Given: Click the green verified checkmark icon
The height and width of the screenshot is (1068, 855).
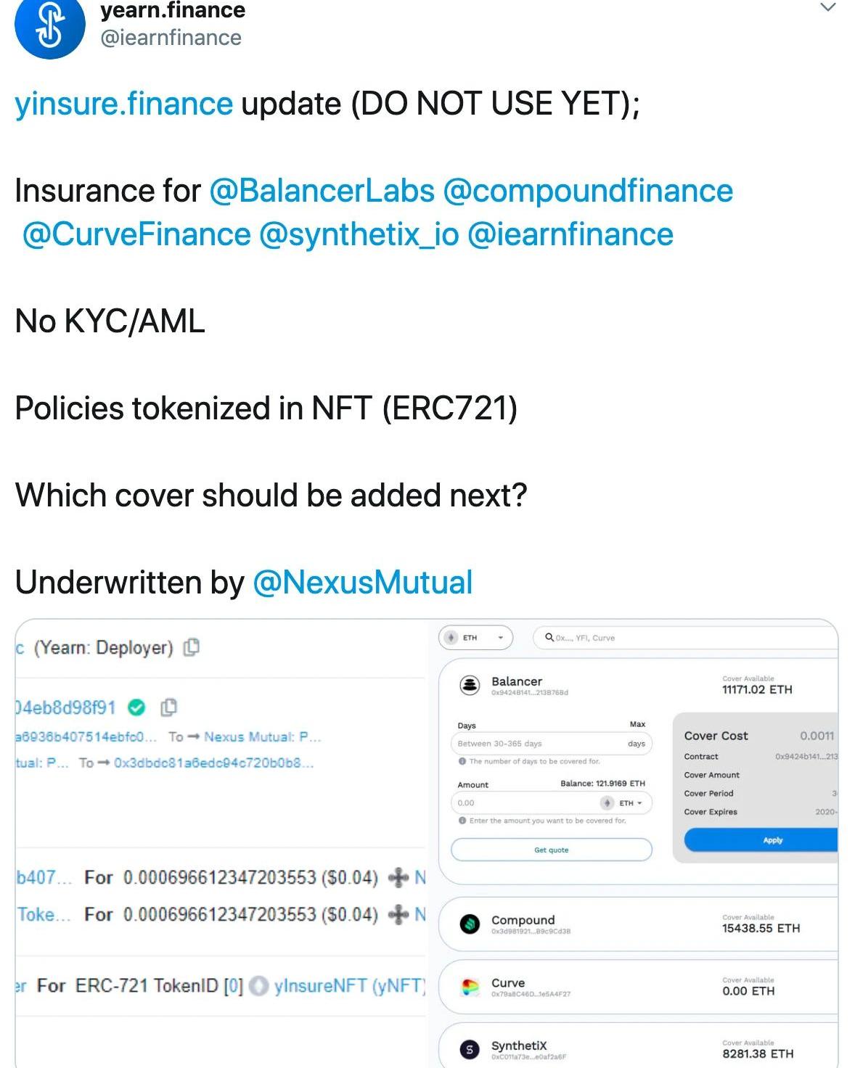Looking at the screenshot, I should pos(136,707).
